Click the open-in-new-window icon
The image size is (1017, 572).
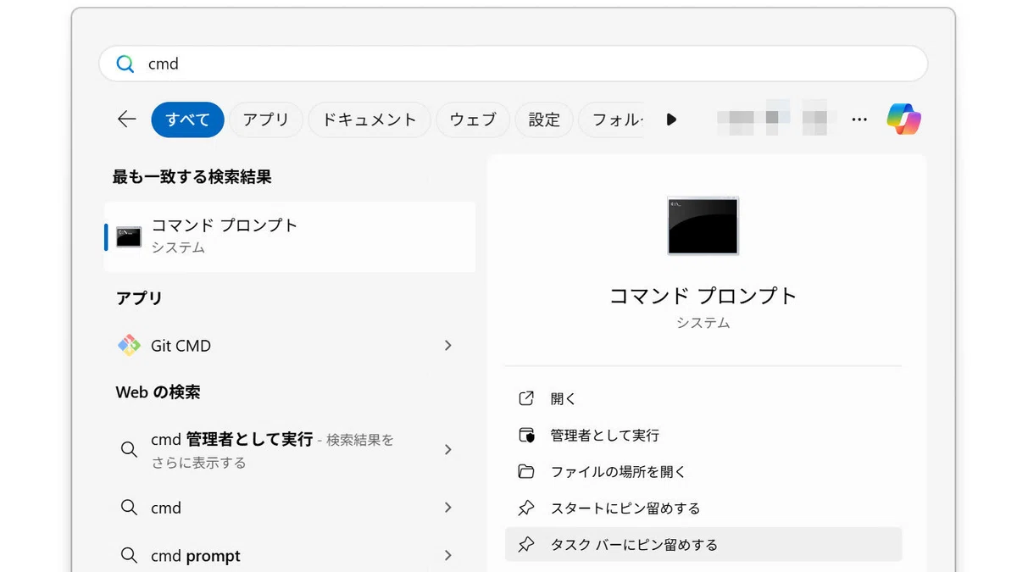[526, 398]
